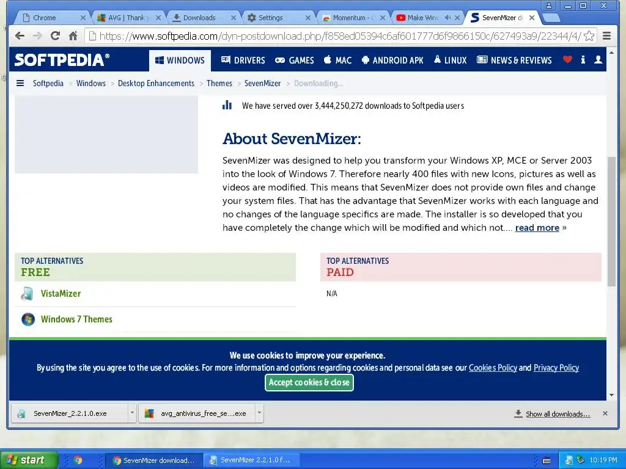Close the downloads bar with the X
626x469 pixels.
tap(605, 413)
